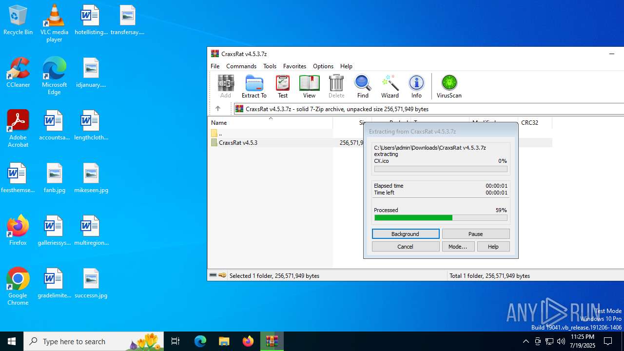Click the taskbar search box
This screenshot has width=624, height=351.
[95, 341]
